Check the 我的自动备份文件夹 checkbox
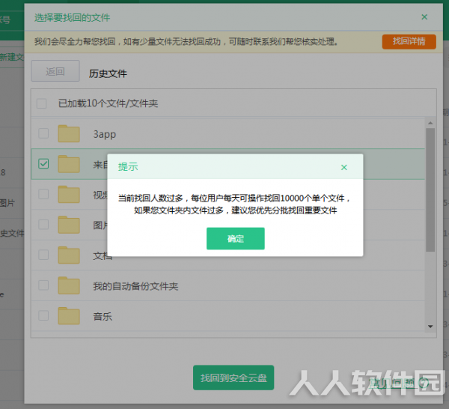This screenshot has width=449, height=409. tap(43, 285)
